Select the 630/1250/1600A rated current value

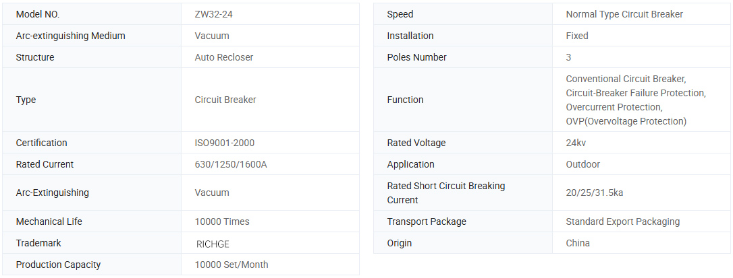pyautogui.click(x=231, y=164)
